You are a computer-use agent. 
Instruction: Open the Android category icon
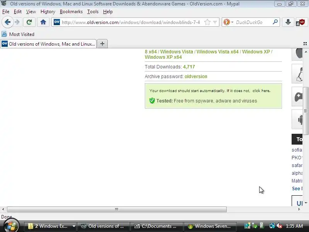tap(297, 119)
